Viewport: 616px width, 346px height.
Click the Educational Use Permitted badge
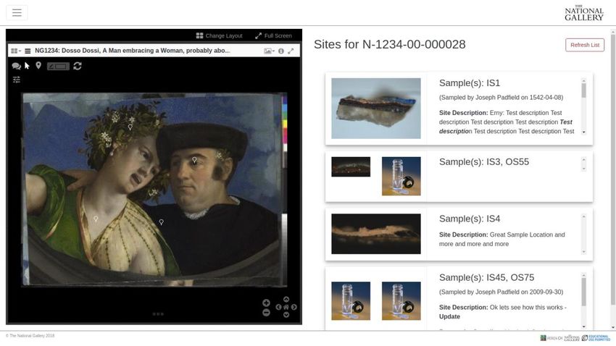tap(596, 338)
